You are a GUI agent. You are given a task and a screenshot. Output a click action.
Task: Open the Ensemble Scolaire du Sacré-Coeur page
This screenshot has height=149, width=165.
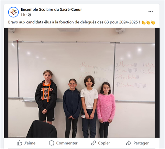pos(51,10)
